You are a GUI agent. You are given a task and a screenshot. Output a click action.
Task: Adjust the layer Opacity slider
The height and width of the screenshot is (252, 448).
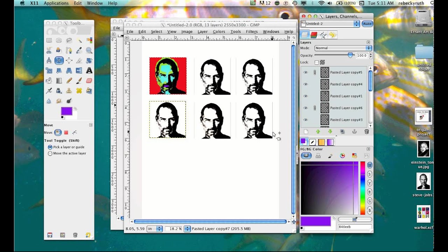coord(334,55)
